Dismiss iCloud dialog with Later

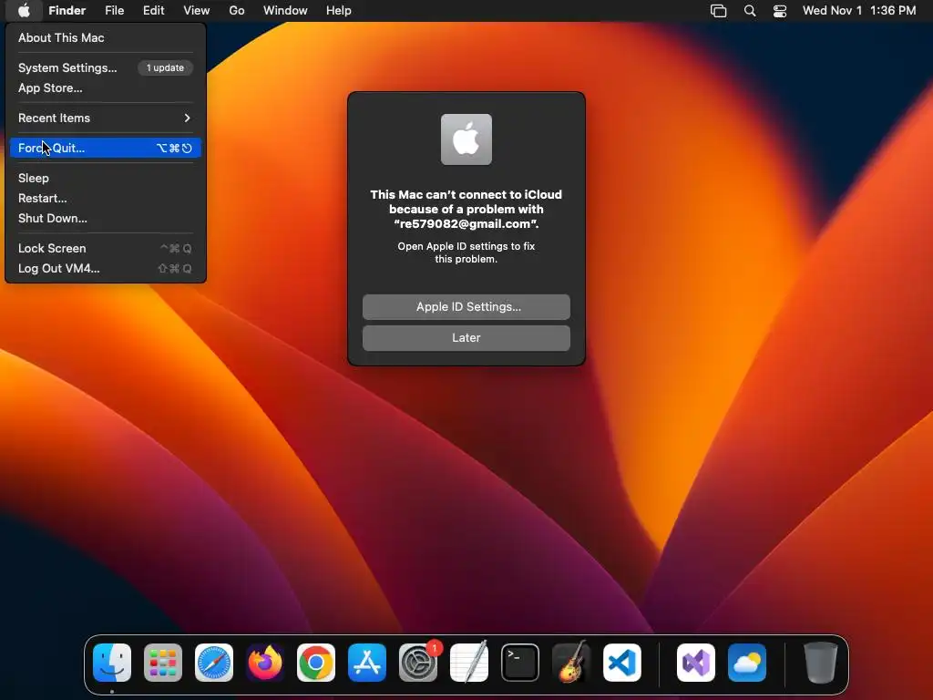click(466, 338)
